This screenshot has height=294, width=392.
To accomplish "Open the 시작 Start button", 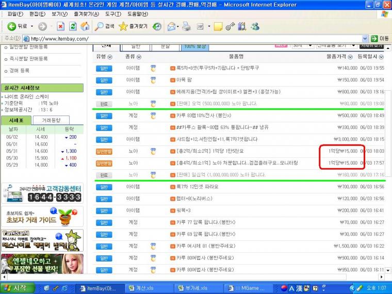I will click(x=17, y=288).
